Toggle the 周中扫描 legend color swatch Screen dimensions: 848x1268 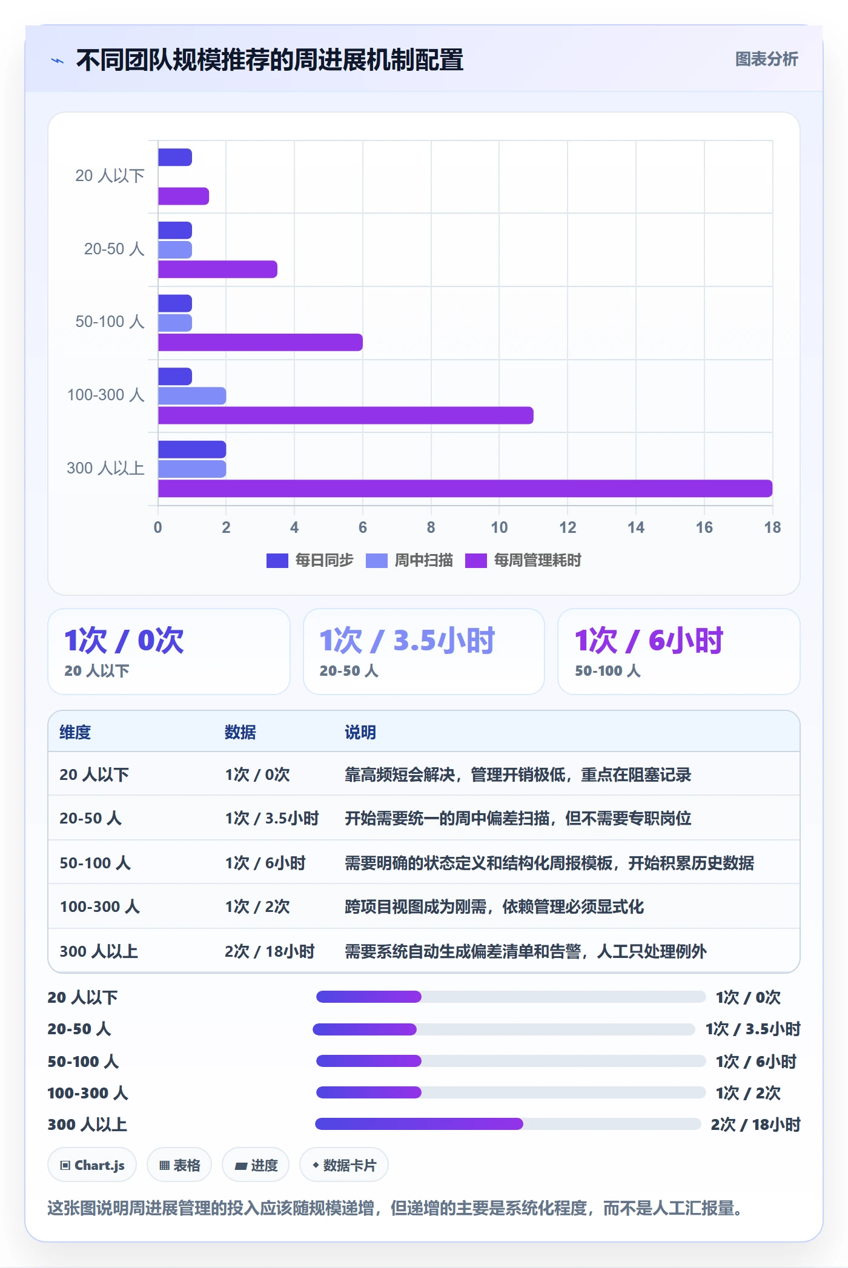377,561
